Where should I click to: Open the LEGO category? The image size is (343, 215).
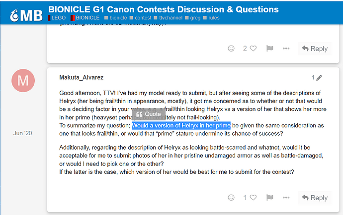coord(57,18)
